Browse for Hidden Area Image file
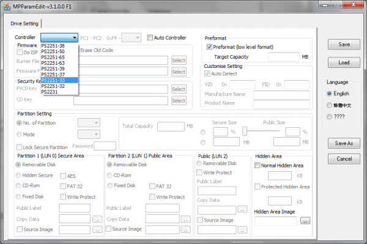The width and height of the screenshot is (367, 244). 305,221
